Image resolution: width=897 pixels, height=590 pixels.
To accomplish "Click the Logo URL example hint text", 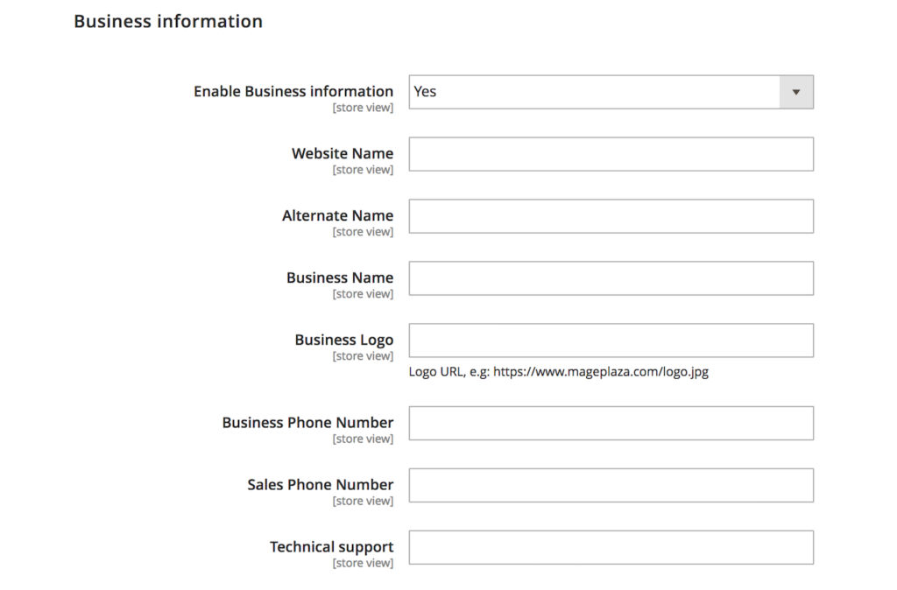I will 558,372.
